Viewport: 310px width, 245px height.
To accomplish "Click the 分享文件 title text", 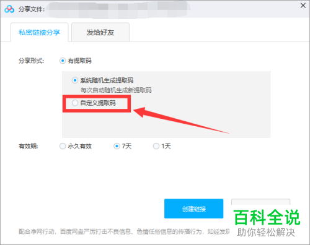I will tap(32, 9).
